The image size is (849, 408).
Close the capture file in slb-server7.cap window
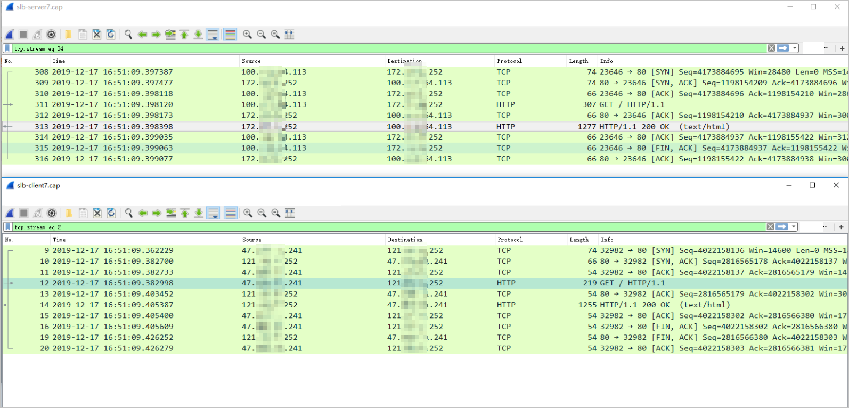[x=96, y=35]
